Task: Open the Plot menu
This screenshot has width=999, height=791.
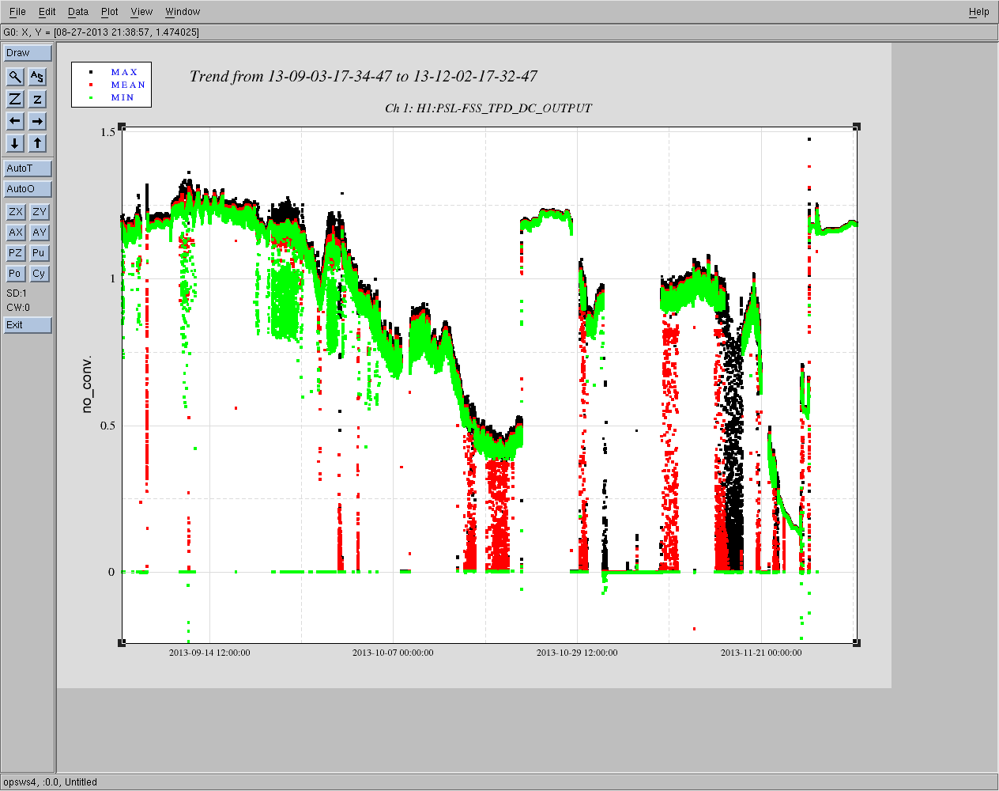Action: 110,12
